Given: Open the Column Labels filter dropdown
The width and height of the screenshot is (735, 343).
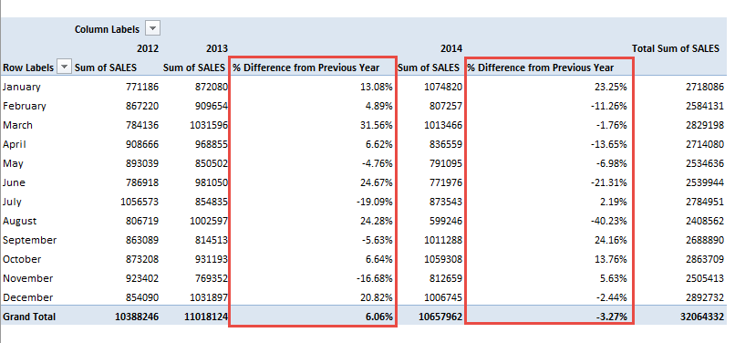Looking at the screenshot, I should coord(153,28).
